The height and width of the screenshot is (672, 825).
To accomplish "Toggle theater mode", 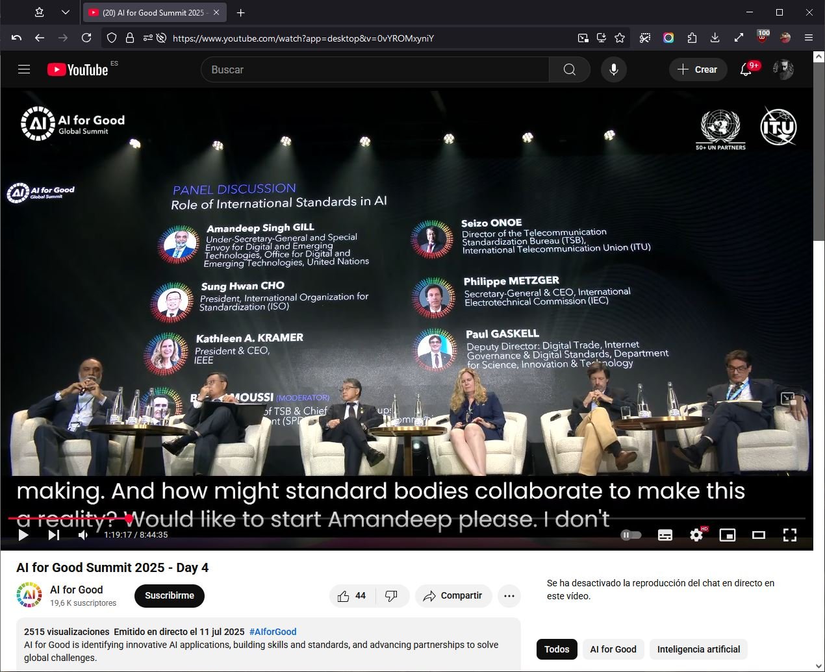I will click(759, 535).
